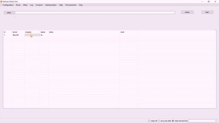Image resolution: width=219 pixels, height=123 pixels.
Task: Open the Authentication menu
Action: click(x=51, y=5)
